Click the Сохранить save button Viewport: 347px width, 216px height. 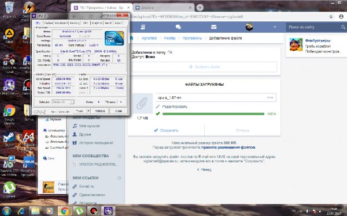point(166,130)
